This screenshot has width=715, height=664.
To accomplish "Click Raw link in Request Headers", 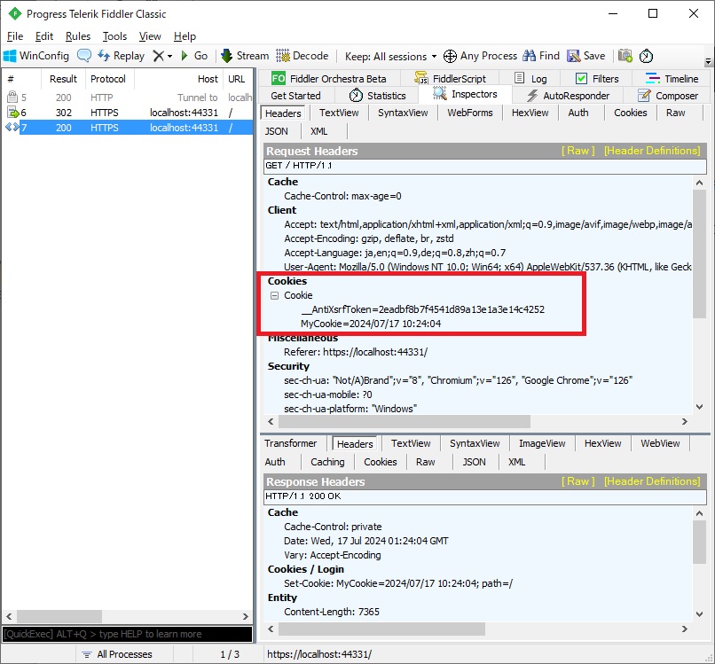I will click(577, 151).
